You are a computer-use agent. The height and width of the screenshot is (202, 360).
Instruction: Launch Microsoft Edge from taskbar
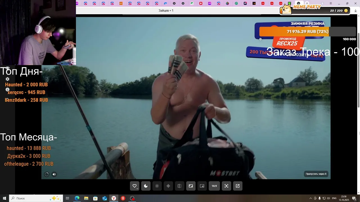point(77,198)
